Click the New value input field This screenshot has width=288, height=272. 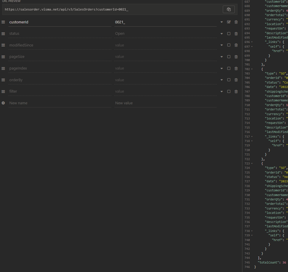click(x=165, y=103)
